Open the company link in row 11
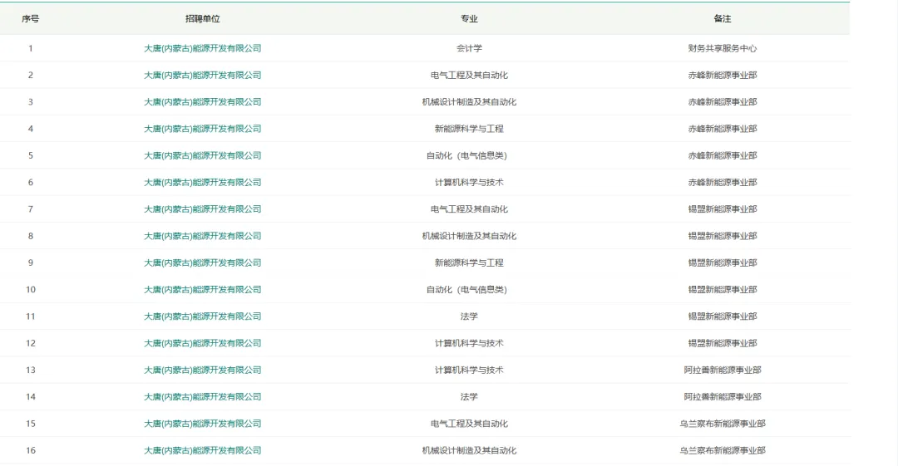 202,316
